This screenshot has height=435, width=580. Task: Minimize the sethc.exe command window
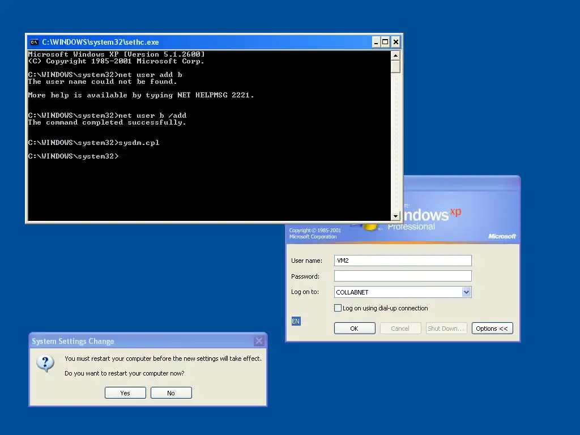(376, 42)
